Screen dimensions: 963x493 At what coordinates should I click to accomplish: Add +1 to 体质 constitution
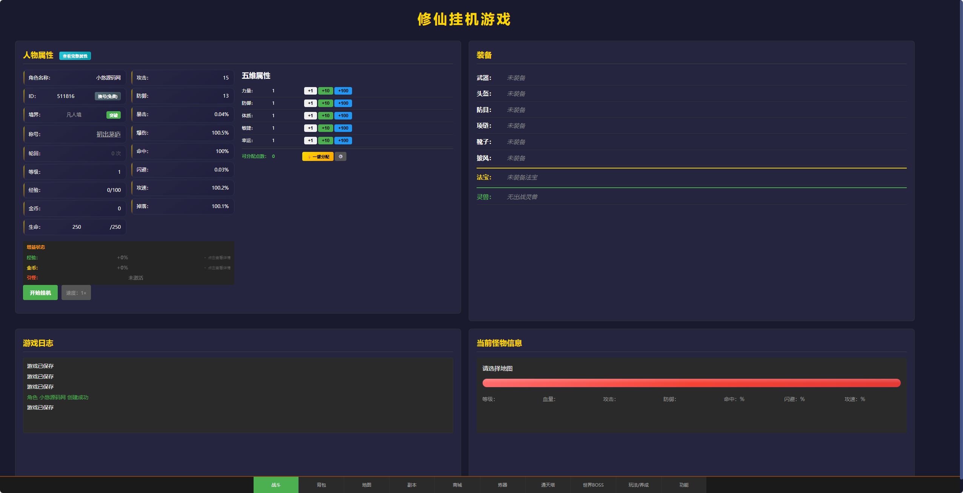point(310,116)
